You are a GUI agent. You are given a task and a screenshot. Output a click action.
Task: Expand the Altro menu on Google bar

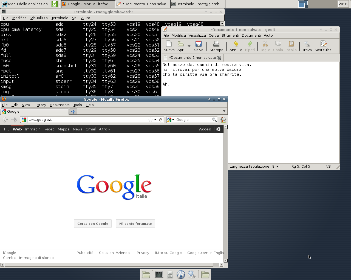[x=104, y=129]
